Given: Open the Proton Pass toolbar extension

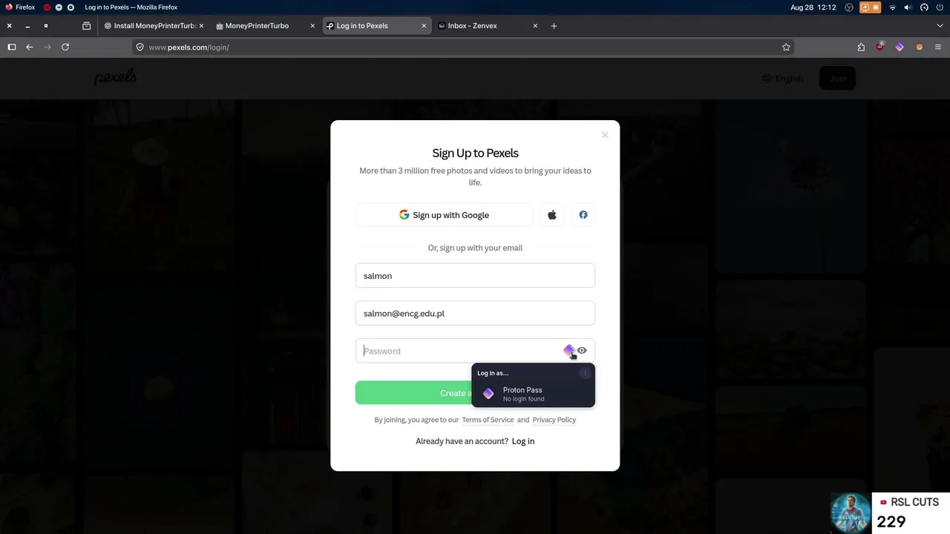Looking at the screenshot, I should tap(900, 47).
